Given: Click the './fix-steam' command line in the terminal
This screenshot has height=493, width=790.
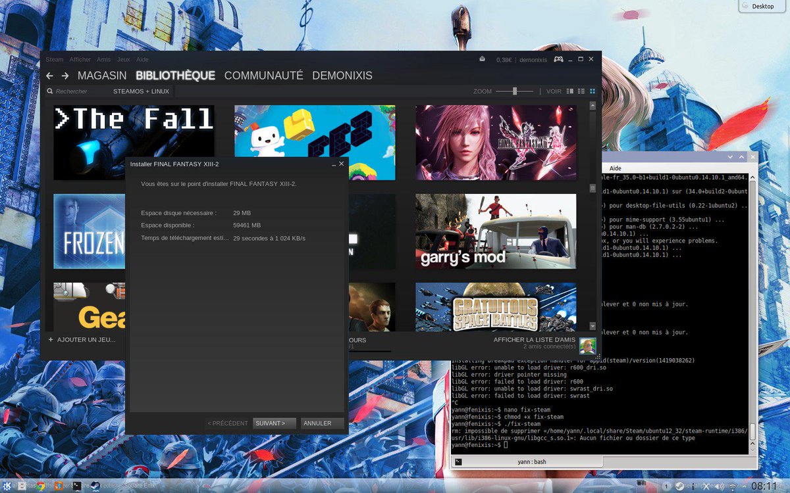Looking at the screenshot, I should (x=496, y=424).
